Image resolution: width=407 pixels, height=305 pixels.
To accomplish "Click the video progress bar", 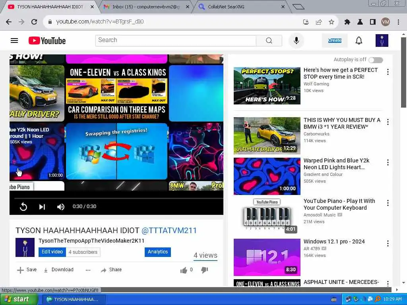I will [118, 199].
